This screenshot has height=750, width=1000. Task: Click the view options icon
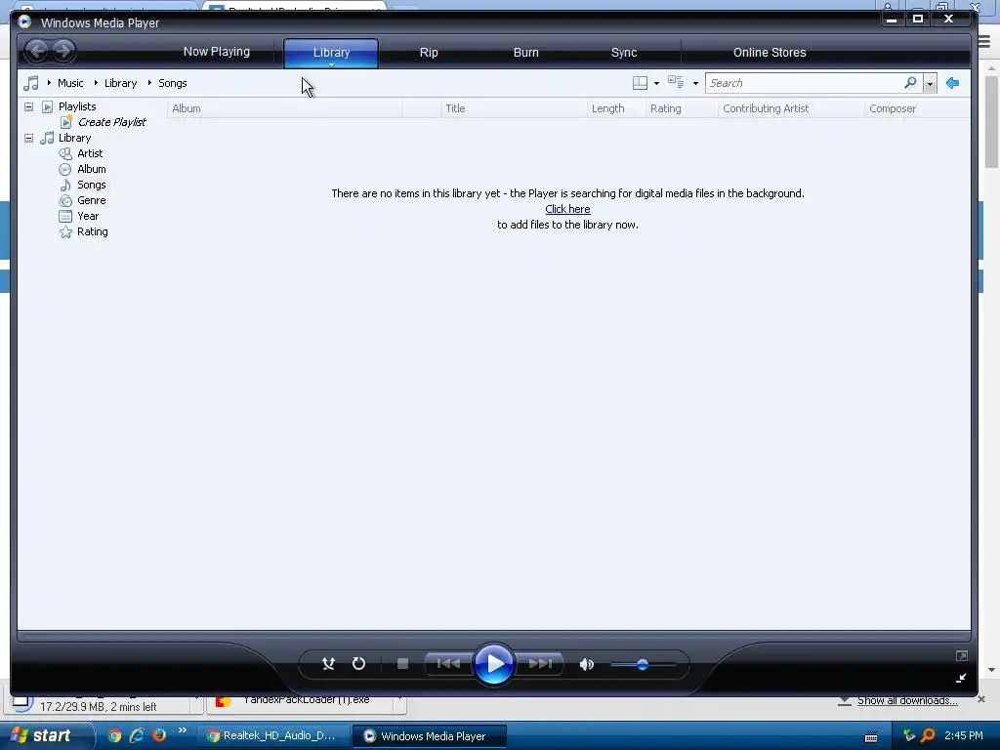coord(676,82)
